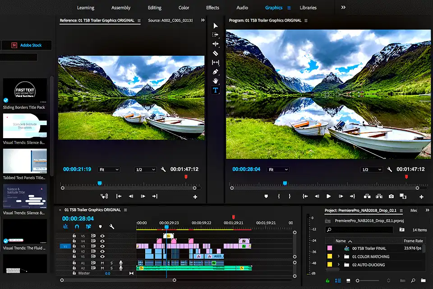
Task: Switch to Effects workspace
Action: (x=212, y=8)
